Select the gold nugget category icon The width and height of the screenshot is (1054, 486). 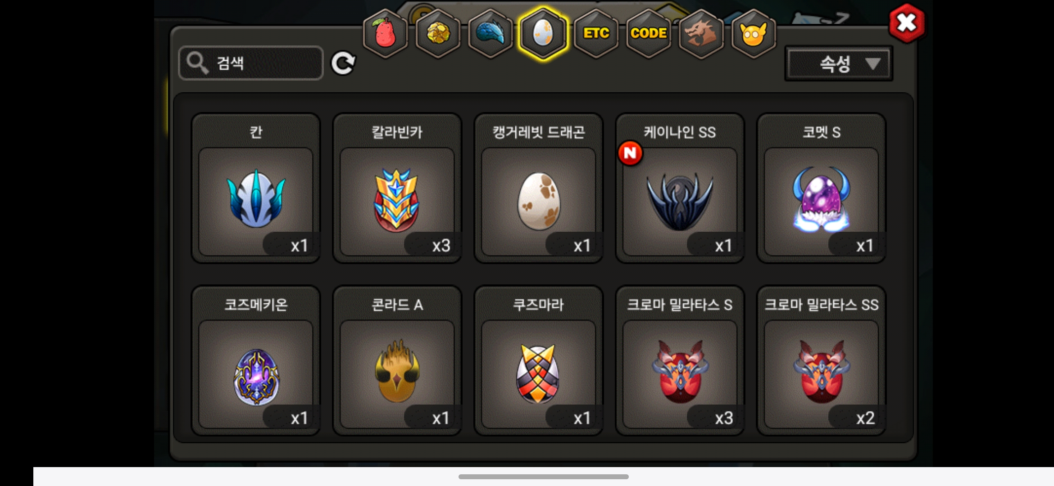click(x=437, y=33)
